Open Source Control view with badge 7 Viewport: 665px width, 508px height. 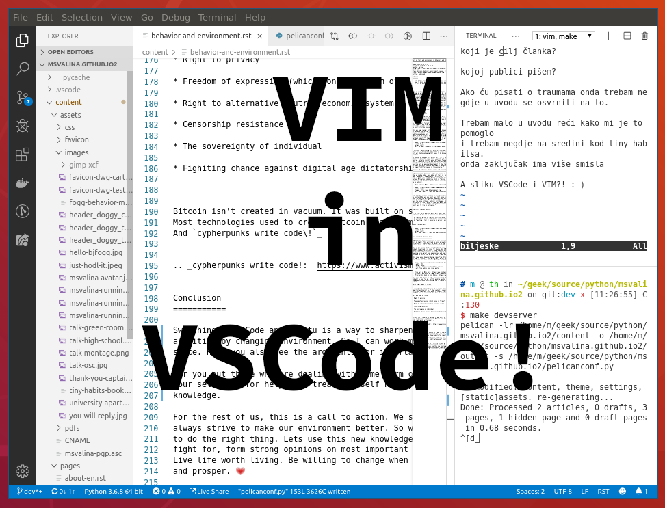pos(23,98)
